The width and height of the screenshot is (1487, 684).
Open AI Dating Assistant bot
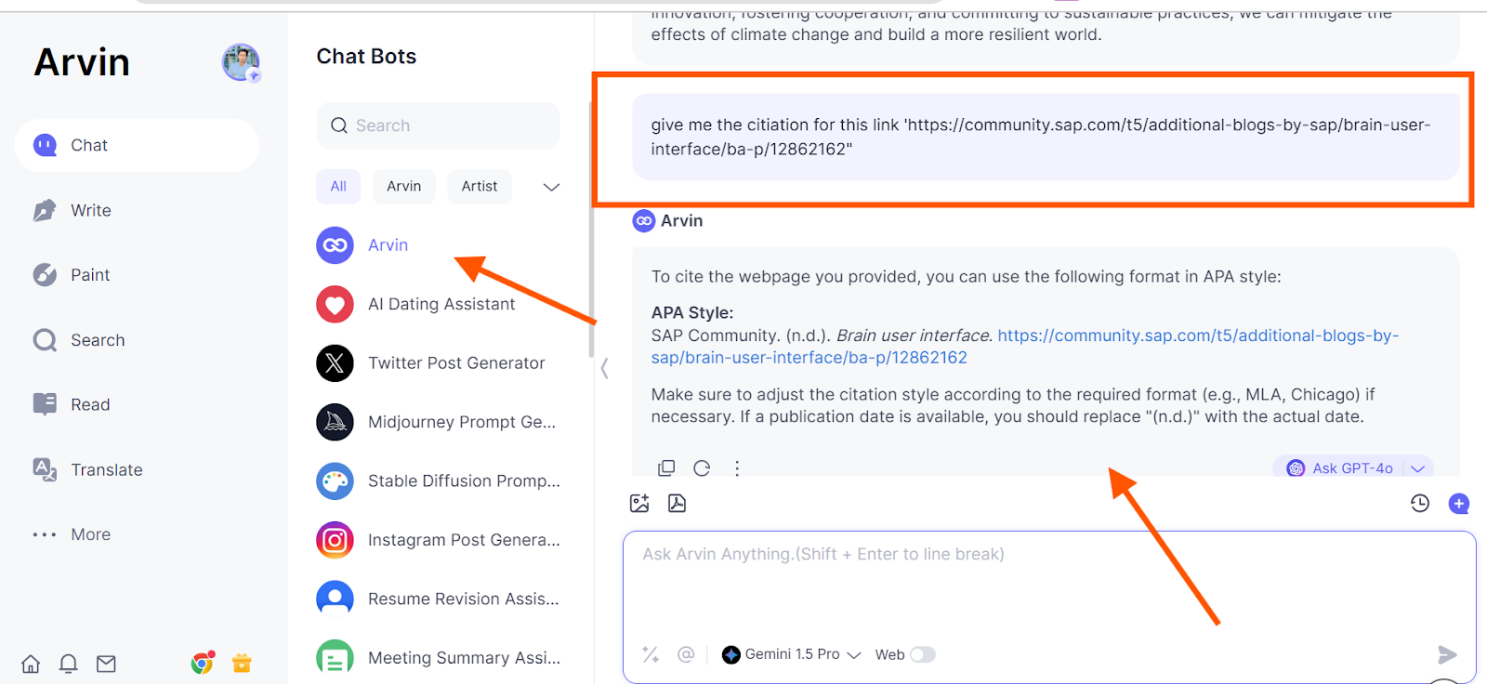pyautogui.click(x=438, y=304)
